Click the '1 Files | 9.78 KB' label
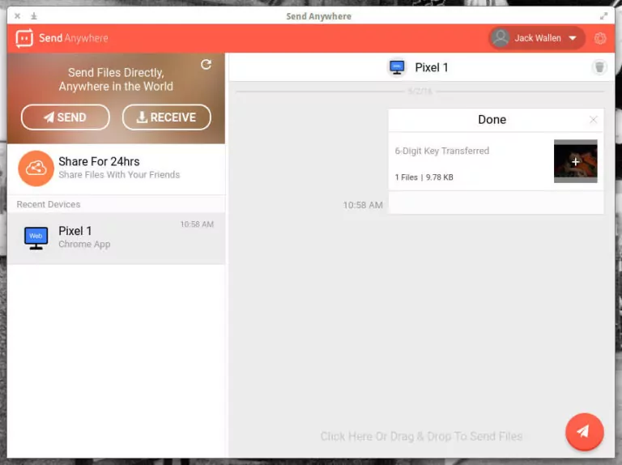 tap(424, 177)
